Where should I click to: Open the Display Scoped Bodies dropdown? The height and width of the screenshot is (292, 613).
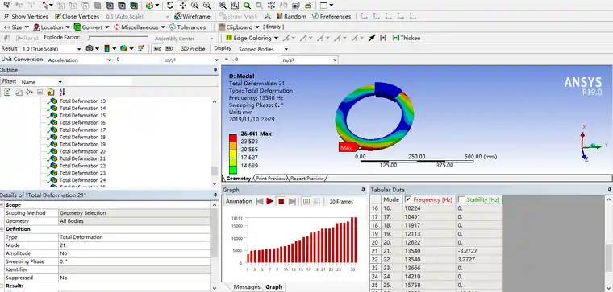coord(263,49)
